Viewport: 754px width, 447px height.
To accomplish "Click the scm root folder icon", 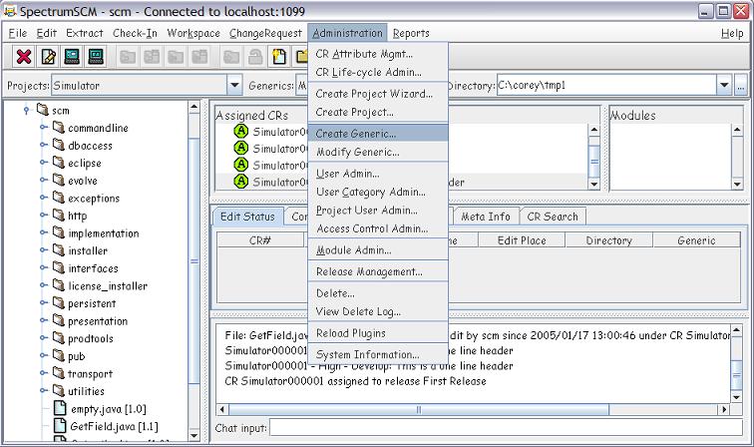I will tap(42, 110).
